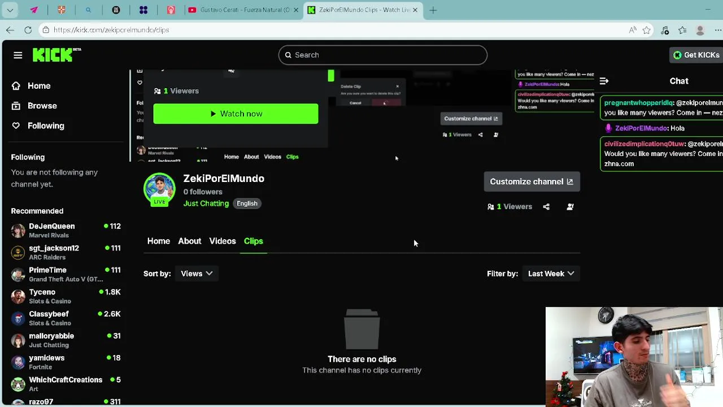Open Following in the sidebar
This screenshot has height=407, width=723.
pos(46,125)
